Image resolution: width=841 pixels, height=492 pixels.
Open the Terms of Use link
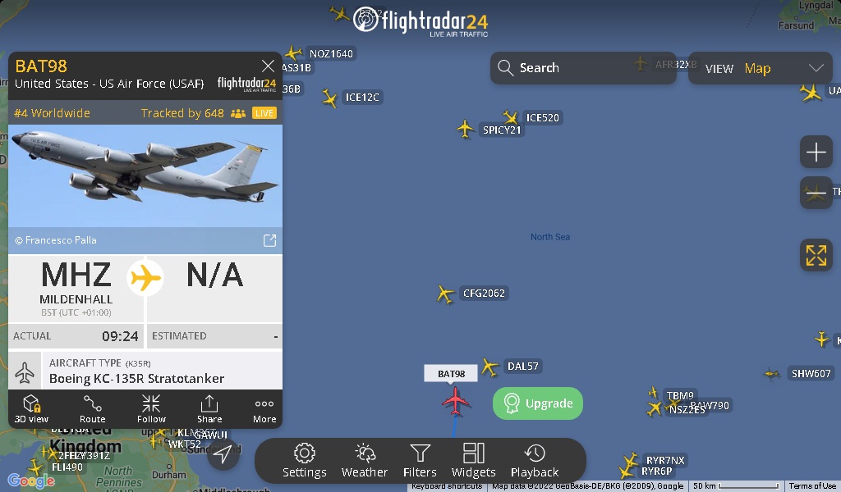812,486
